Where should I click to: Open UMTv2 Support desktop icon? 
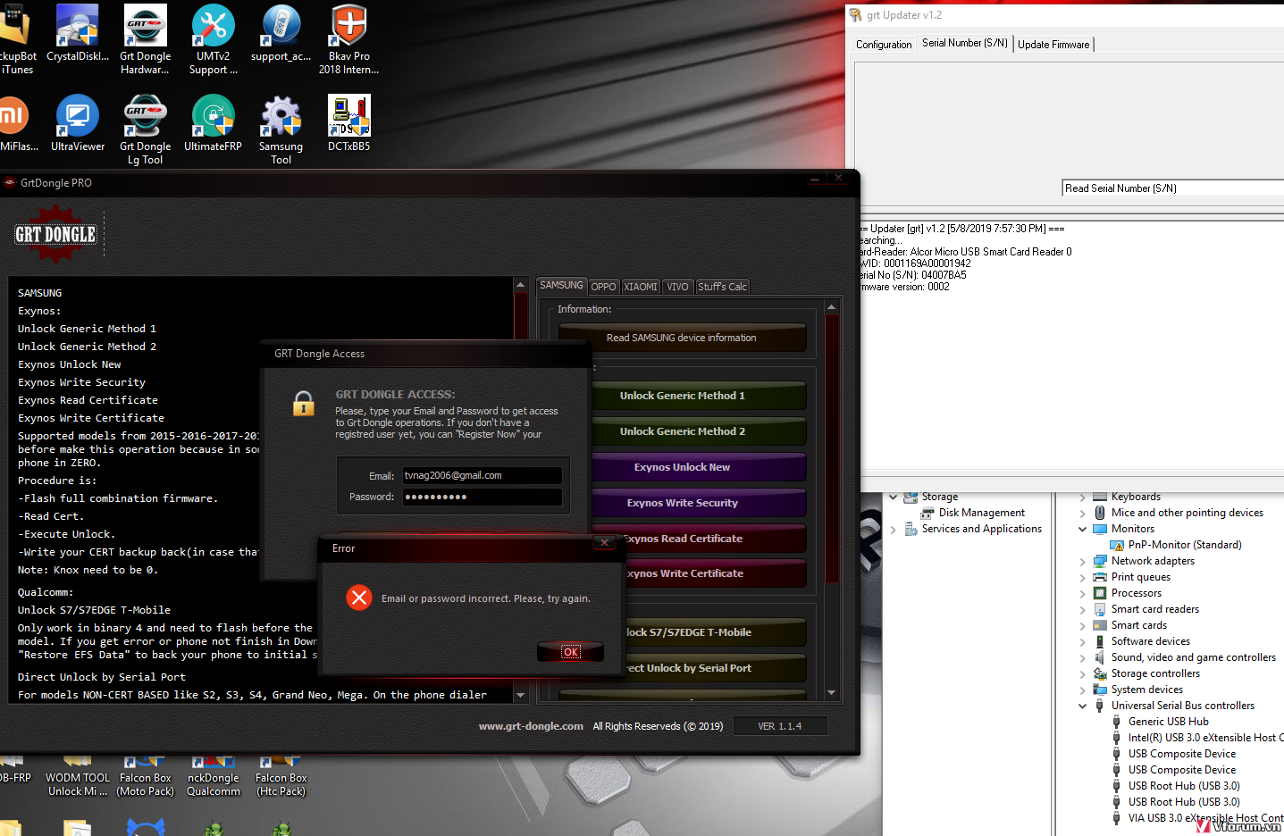click(213, 39)
